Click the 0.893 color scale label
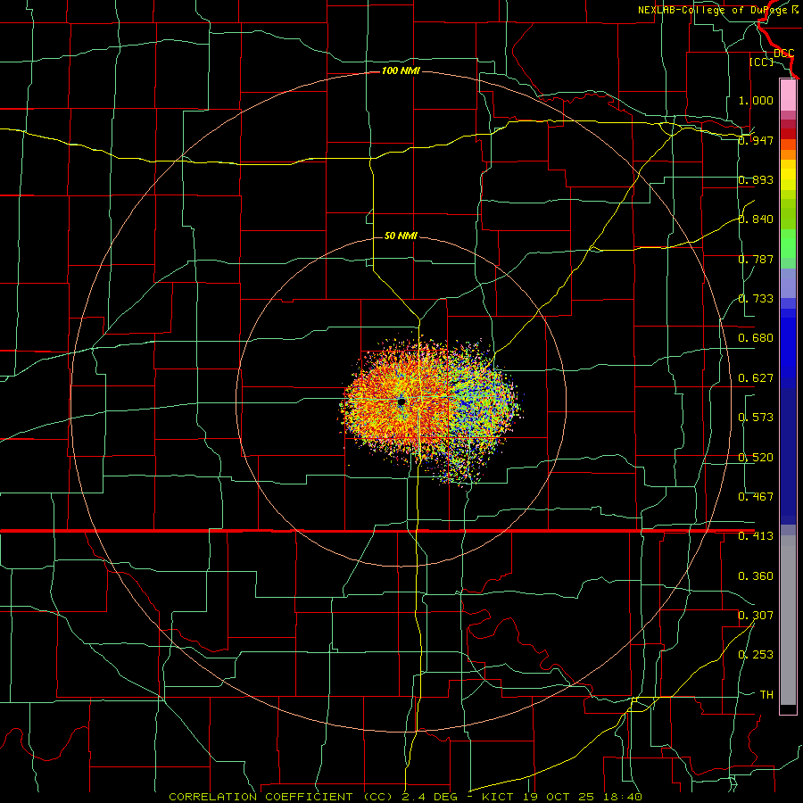803x803 pixels. tap(756, 179)
